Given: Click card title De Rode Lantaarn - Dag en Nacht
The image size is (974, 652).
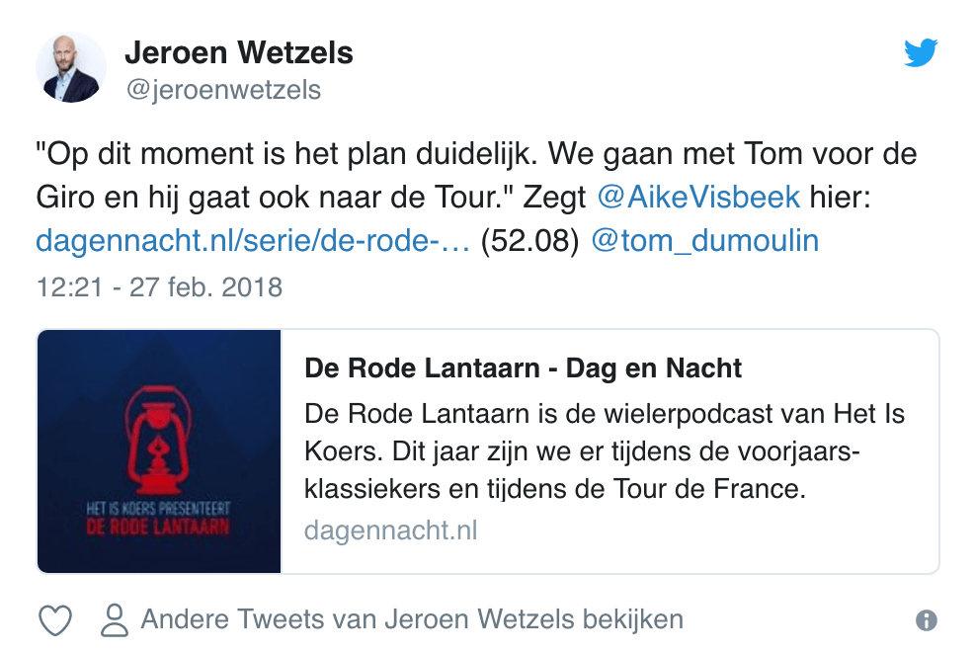Looking at the screenshot, I should [x=524, y=369].
